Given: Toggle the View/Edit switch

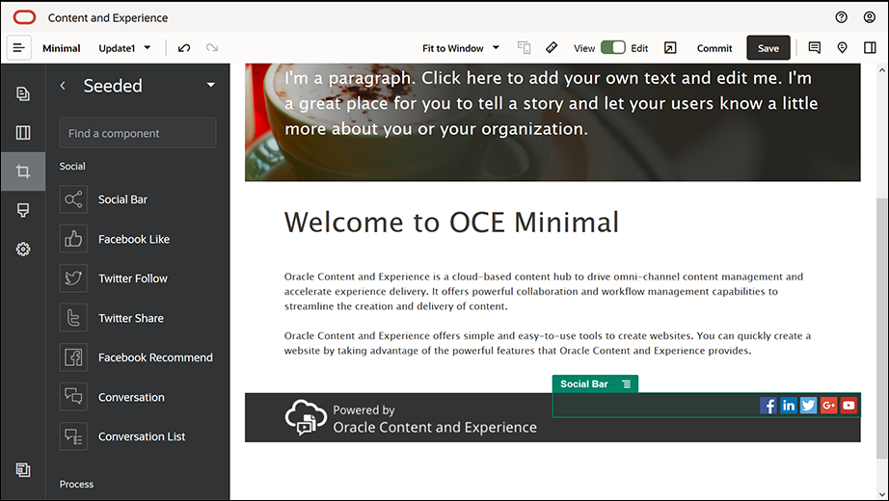Looking at the screenshot, I should click(x=613, y=47).
